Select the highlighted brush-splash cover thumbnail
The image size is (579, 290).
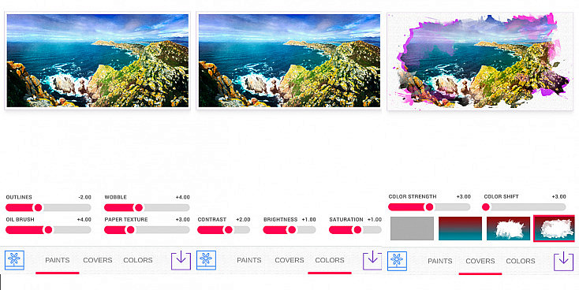[554, 229]
